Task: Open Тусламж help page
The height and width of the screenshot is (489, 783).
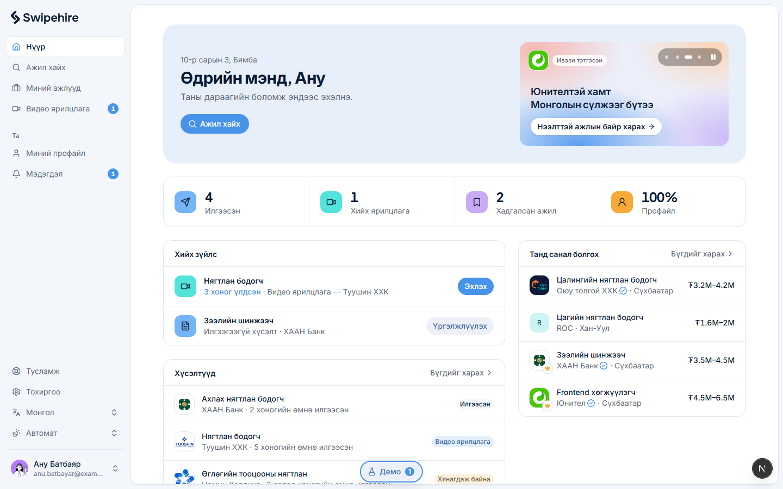Action: pos(65,371)
